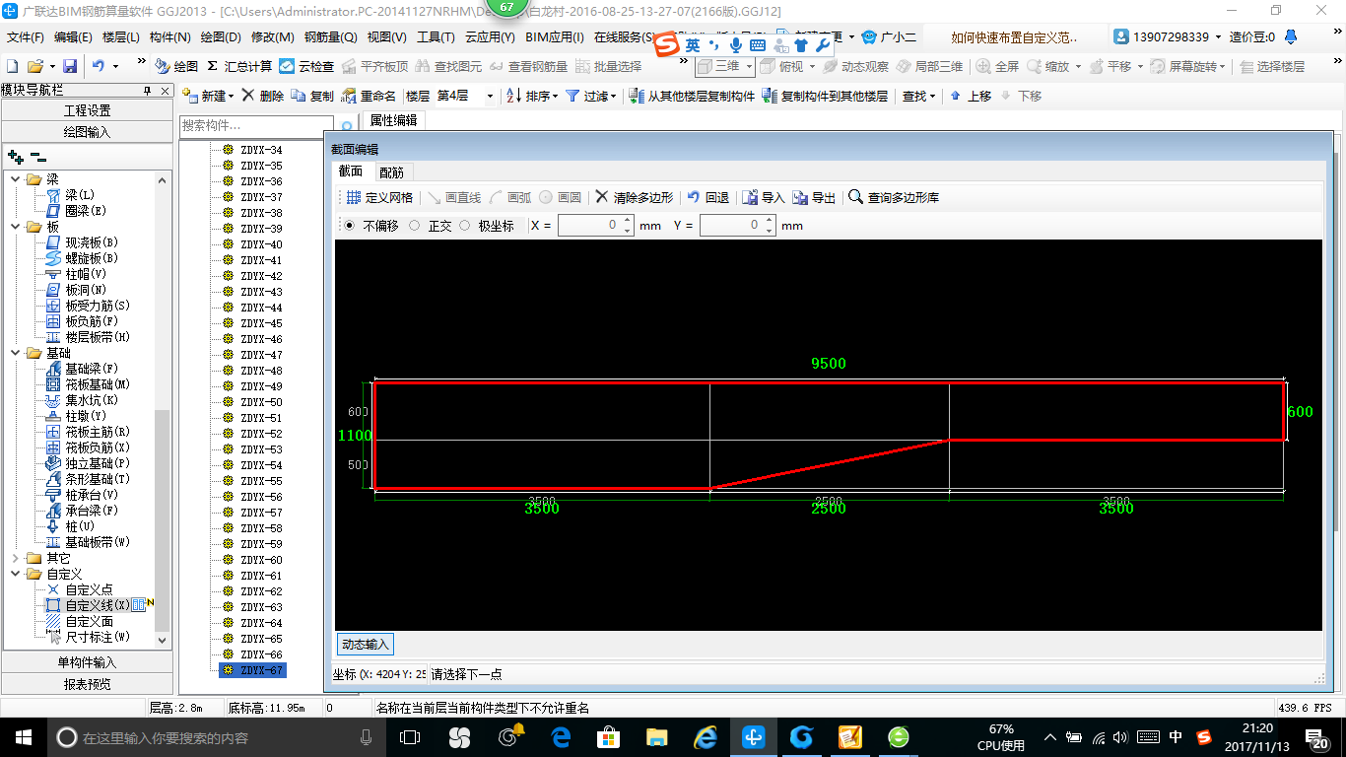
Task: Click 清除多边形 clear polygon
Action: coord(635,197)
